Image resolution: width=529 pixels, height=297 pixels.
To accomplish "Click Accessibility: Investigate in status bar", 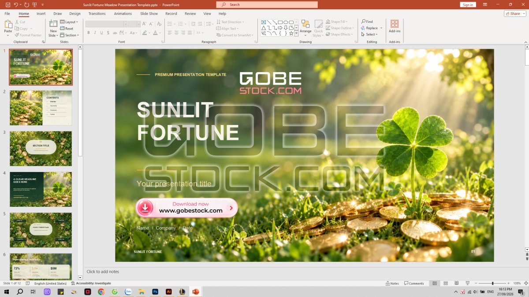I will [x=91, y=283].
